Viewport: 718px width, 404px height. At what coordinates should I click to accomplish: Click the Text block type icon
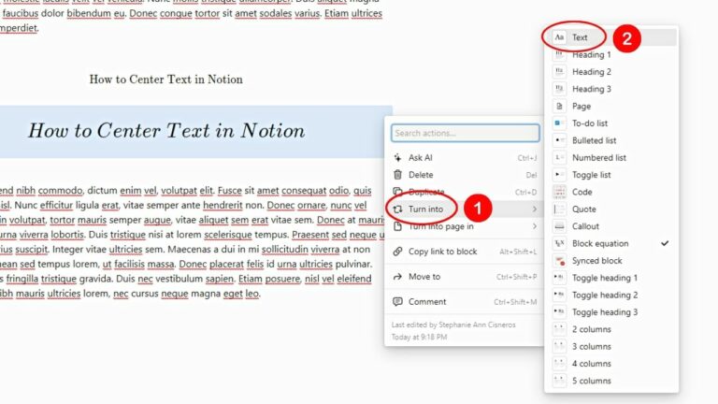coord(559,37)
